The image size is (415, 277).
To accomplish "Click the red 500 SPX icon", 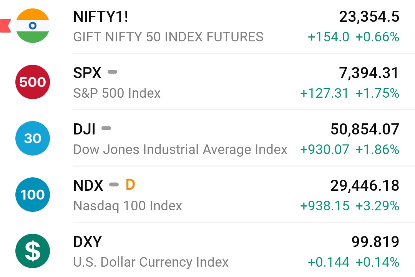I will point(33,82).
